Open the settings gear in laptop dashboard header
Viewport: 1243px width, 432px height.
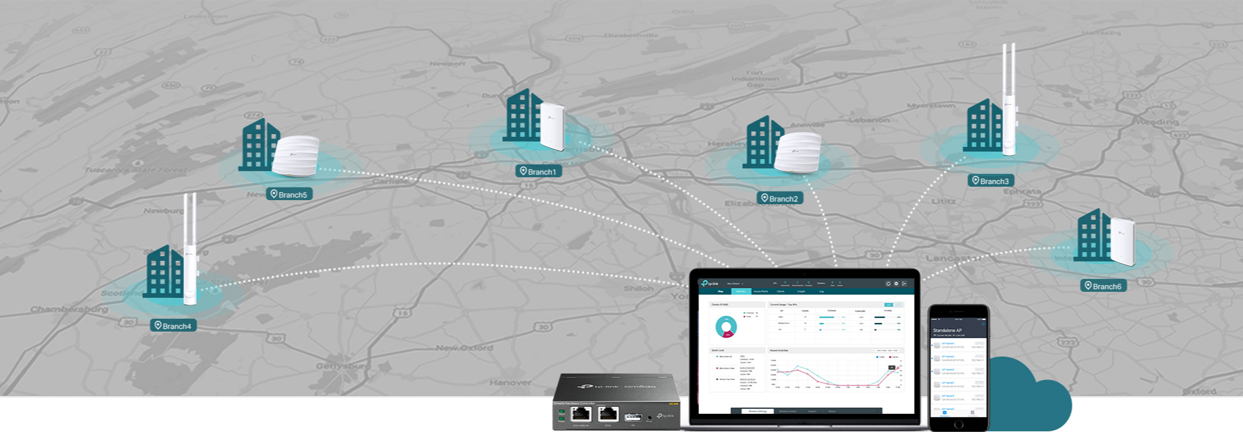(897, 284)
